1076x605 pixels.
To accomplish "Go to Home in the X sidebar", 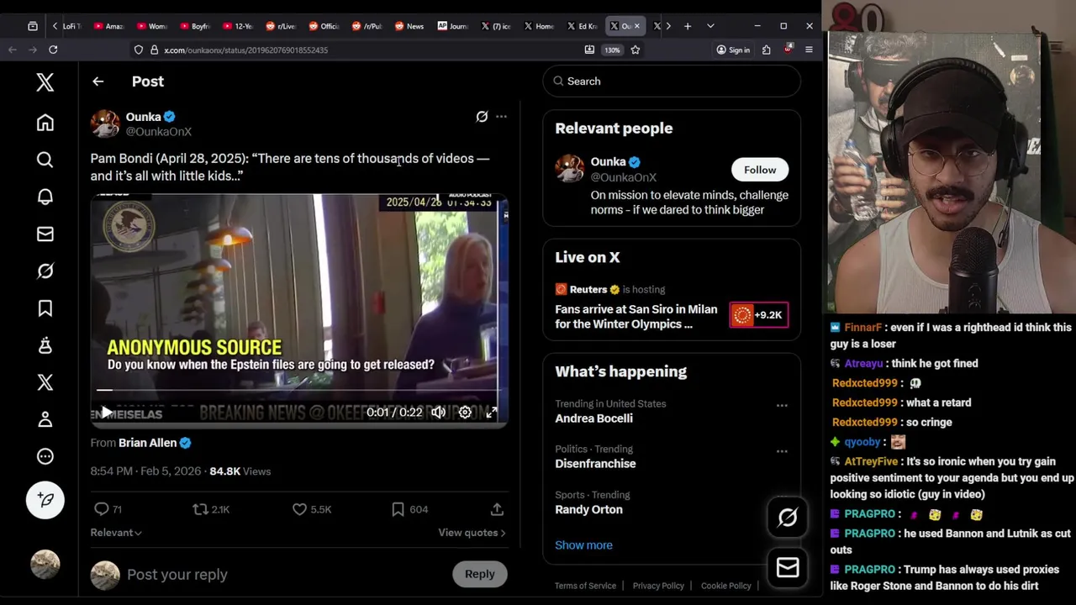I will pyautogui.click(x=45, y=123).
